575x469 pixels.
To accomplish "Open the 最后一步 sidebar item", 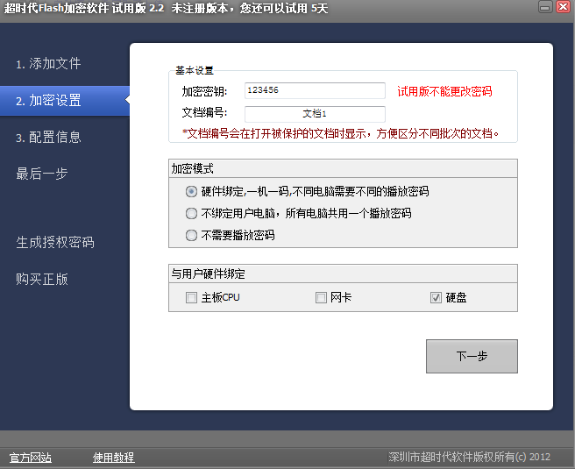I will click(x=41, y=174).
